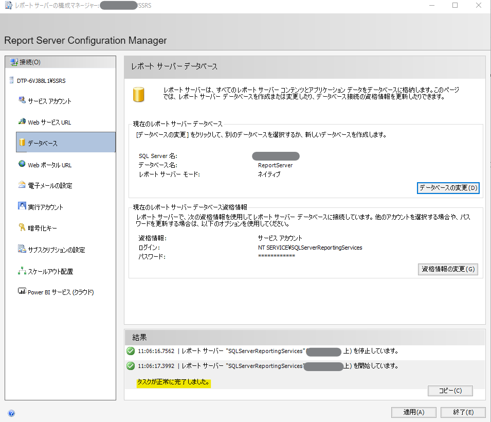Image resolution: width=491 pixels, height=422 pixels.
Task: Click the 実行アカウント icon
Action: pos(22,206)
